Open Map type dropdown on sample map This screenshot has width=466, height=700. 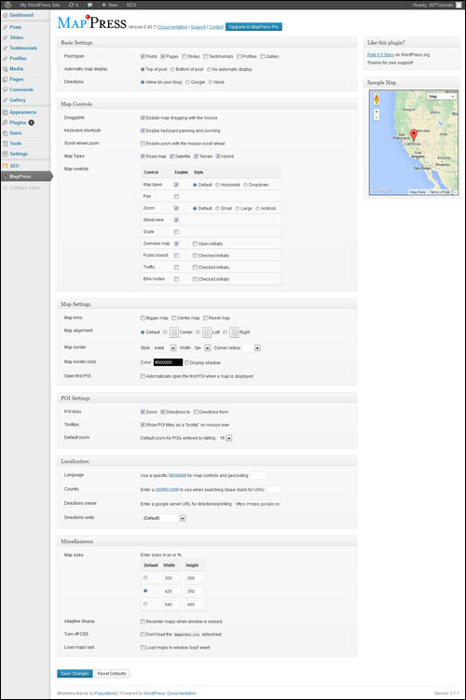(442, 96)
